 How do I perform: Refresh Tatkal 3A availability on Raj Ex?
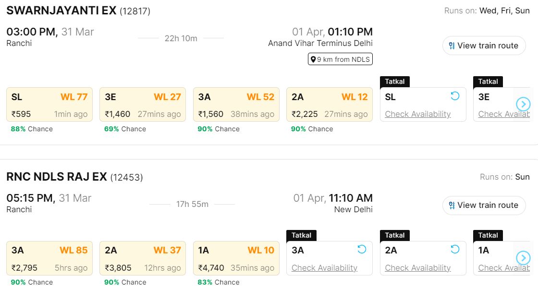362,249
